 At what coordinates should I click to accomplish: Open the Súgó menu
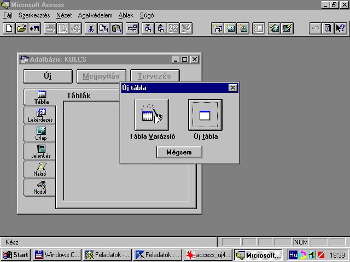(147, 15)
